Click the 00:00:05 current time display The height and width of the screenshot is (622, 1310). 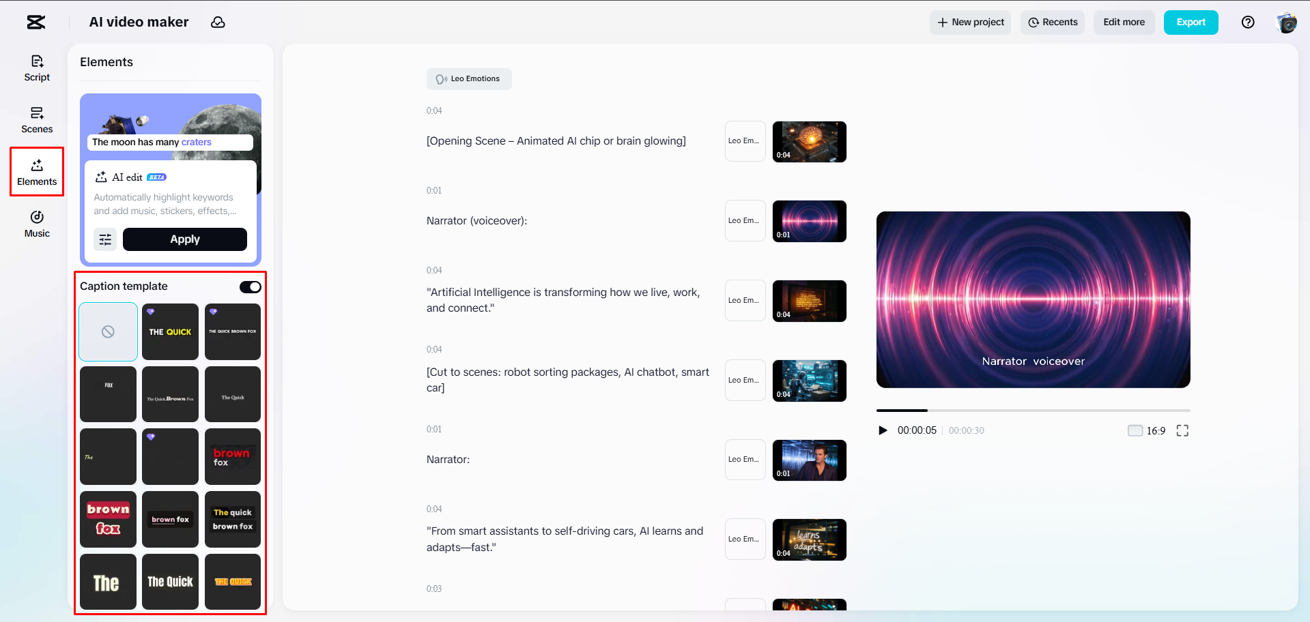click(917, 430)
